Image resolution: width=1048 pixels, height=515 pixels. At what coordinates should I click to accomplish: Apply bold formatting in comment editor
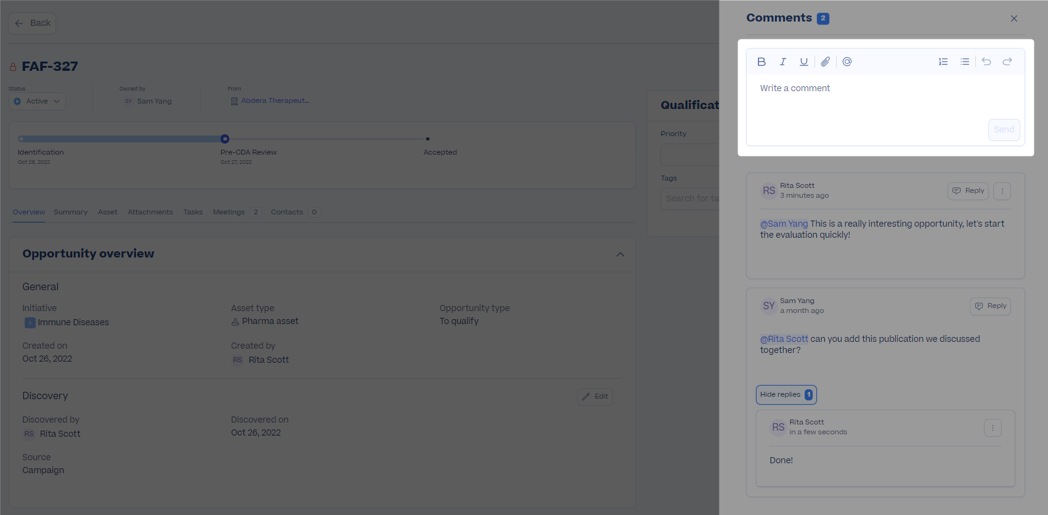coord(762,62)
